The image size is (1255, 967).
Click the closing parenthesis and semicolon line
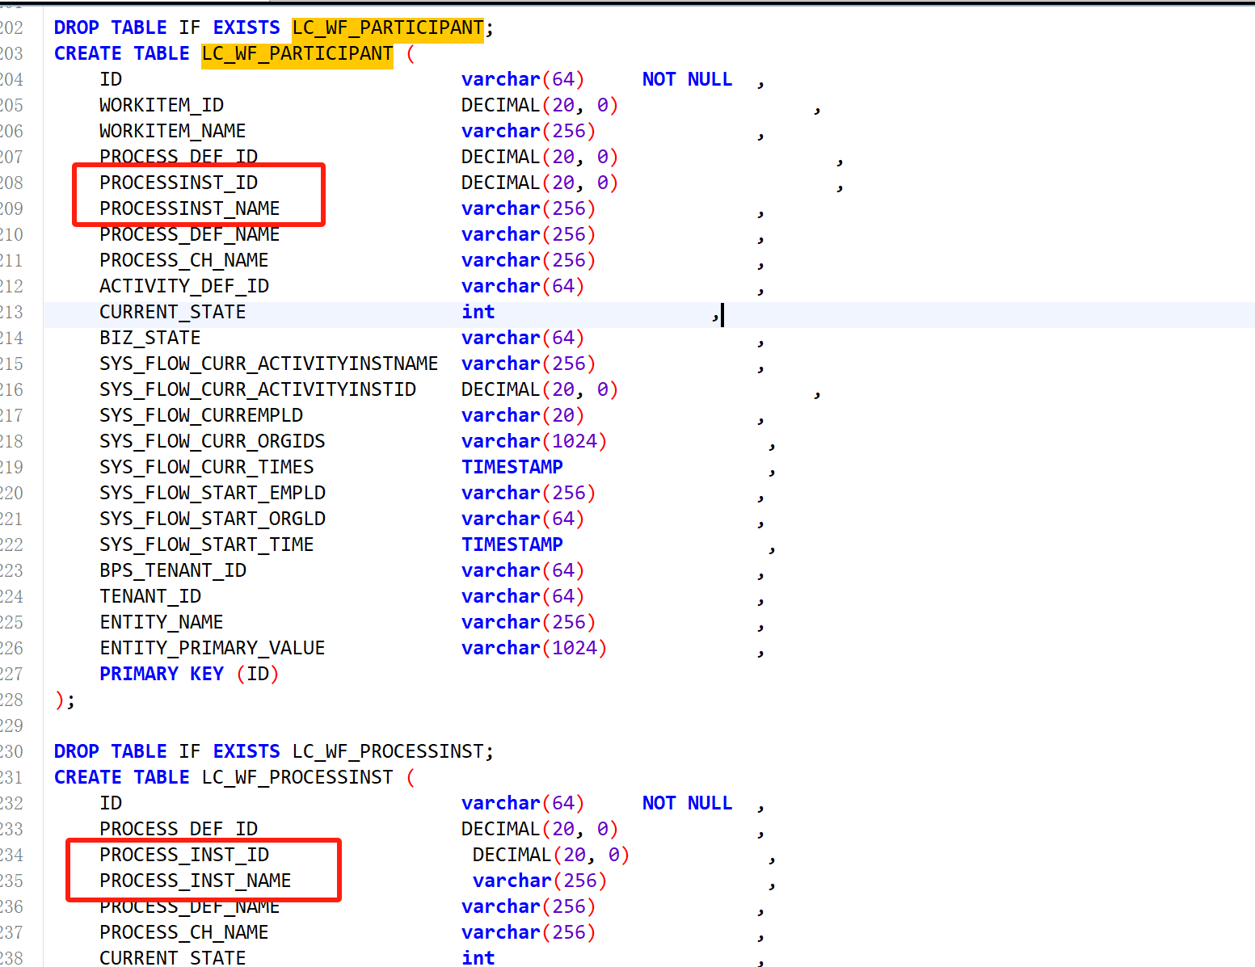point(65,700)
